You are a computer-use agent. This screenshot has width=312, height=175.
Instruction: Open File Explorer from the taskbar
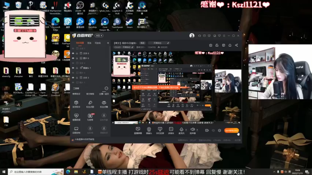76,172
